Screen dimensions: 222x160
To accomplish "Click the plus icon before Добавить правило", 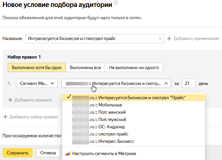I will pyautogui.click(x=10, y=100).
